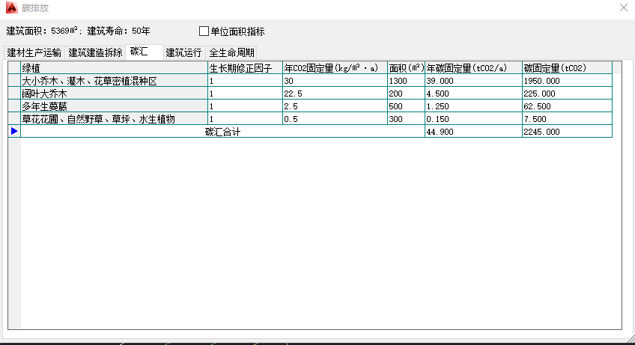Click the 大小乔木、灌木、花草密植混种区 cell
635x345 pixels.
[114, 81]
